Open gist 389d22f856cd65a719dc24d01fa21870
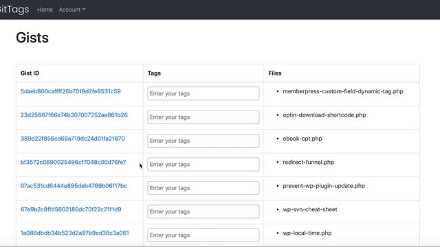The height and width of the screenshot is (247, 440). [x=72, y=139]
